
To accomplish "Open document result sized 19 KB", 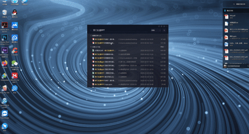I will (x=129, y=58).
